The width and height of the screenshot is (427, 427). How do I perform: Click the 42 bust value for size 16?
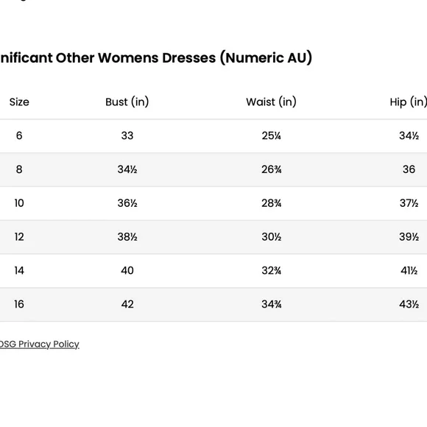[x=127, y=304]
